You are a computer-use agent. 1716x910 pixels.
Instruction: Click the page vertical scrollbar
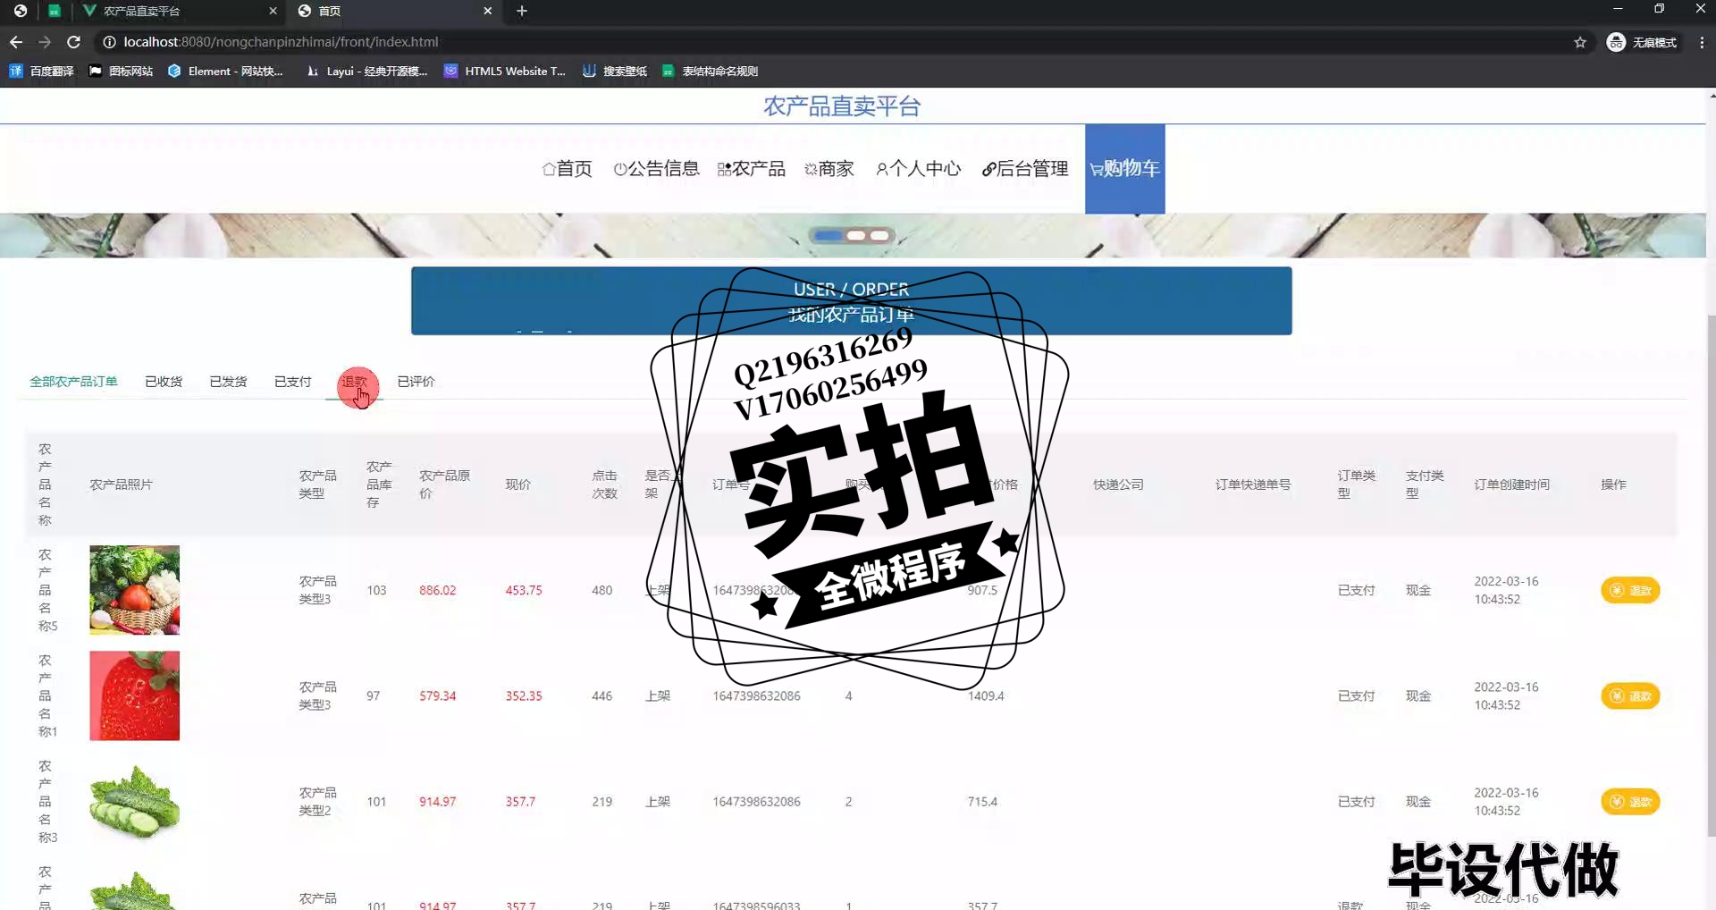[1712, 575]
